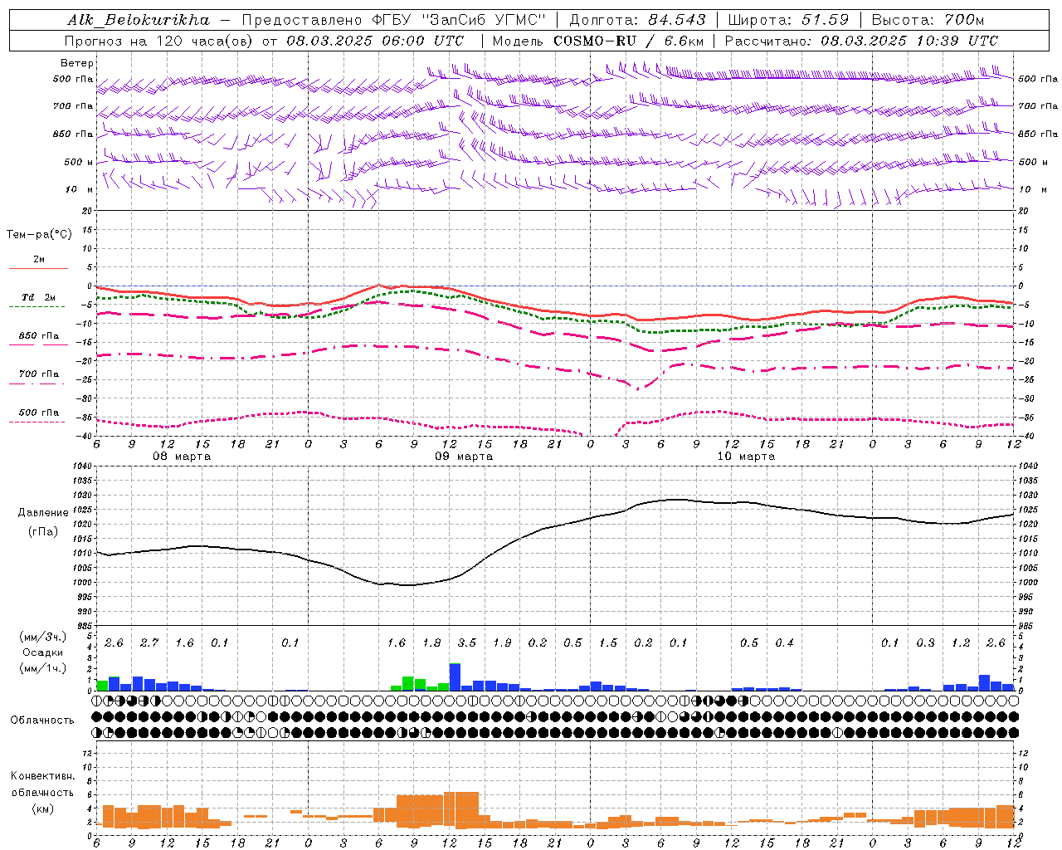
Task: Click the 985 label on right pressure axis
Action: click(1027, 626)
